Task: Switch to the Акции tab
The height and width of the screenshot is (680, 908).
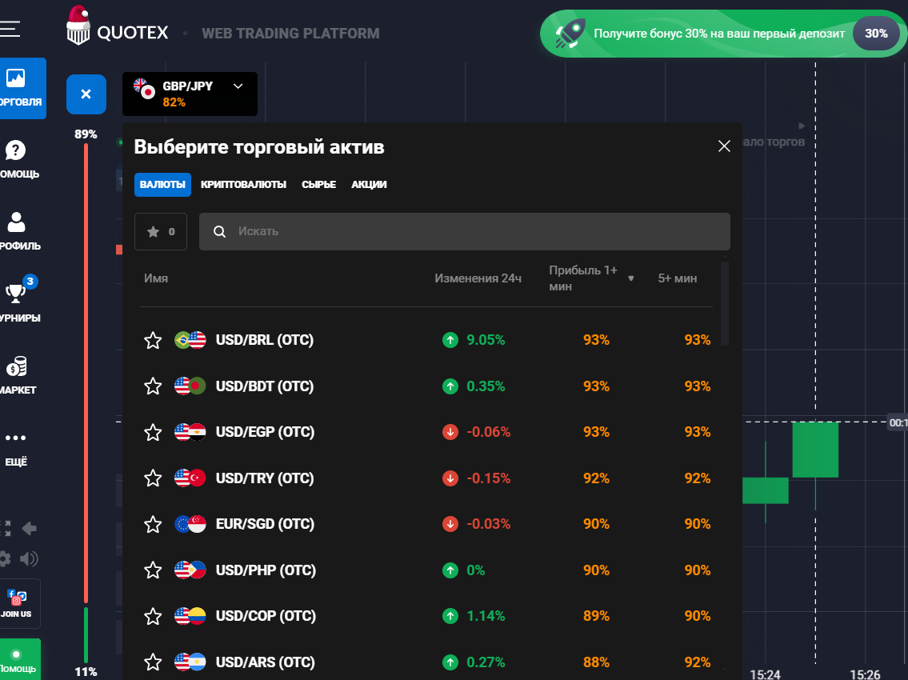Action: click(369, 185)
